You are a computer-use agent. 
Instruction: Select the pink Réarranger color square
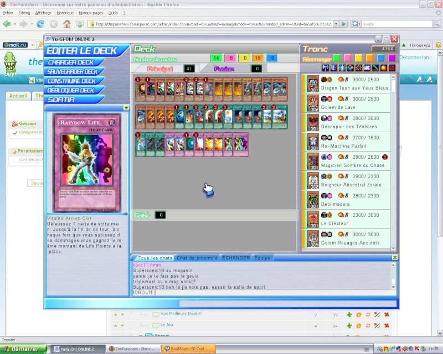[348, 58]
